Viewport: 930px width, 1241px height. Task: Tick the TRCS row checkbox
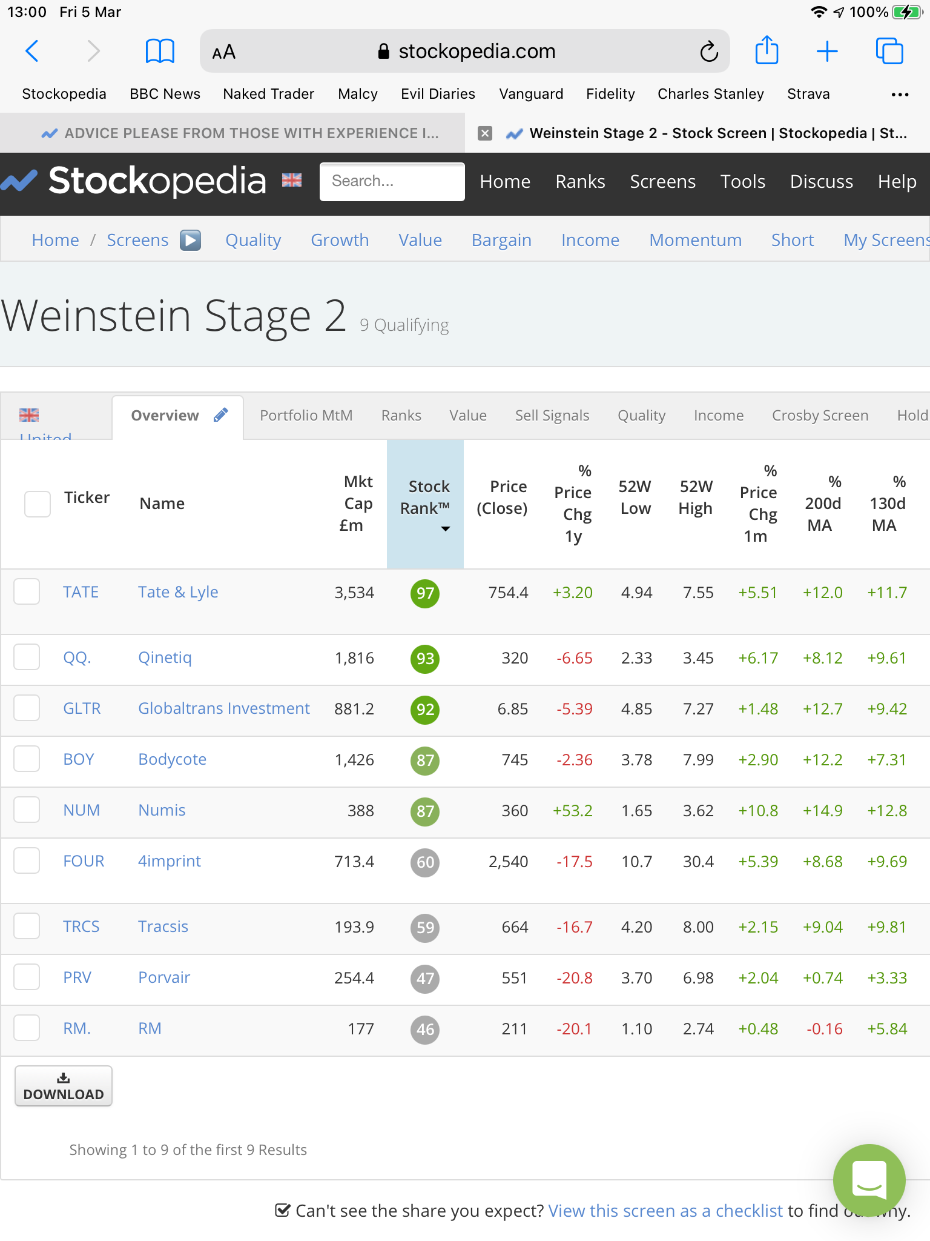pos(27,926)
